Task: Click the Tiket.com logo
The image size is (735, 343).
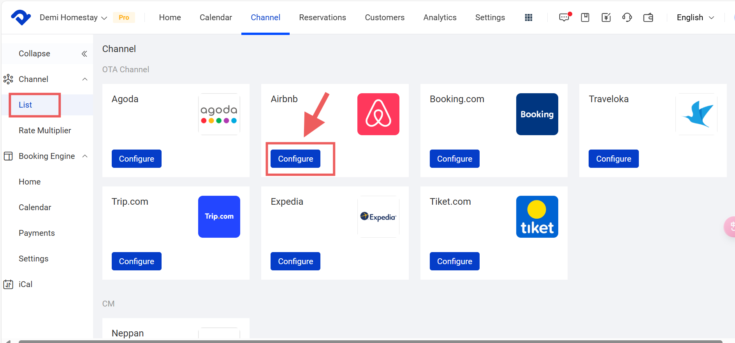Action: click(x=537, y=217)
